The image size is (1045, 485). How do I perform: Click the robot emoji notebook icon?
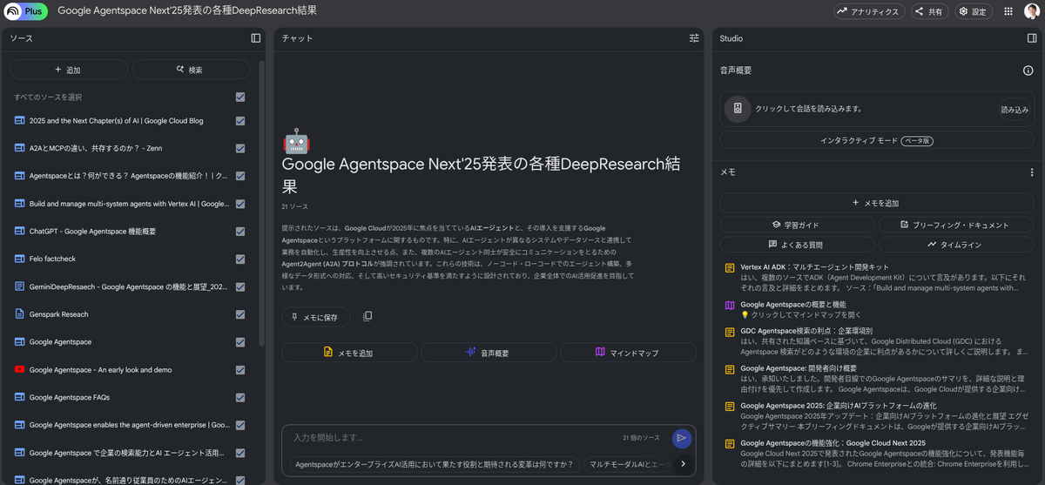(296, 142)
